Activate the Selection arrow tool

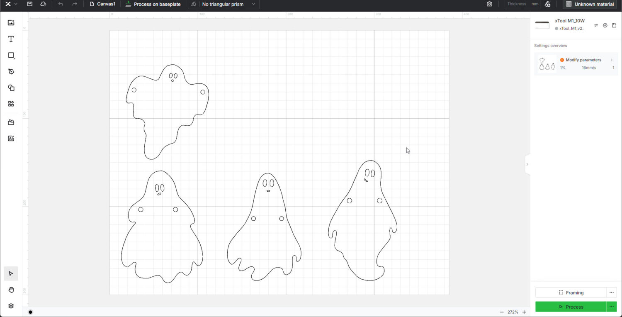click(x=11, y=273)
